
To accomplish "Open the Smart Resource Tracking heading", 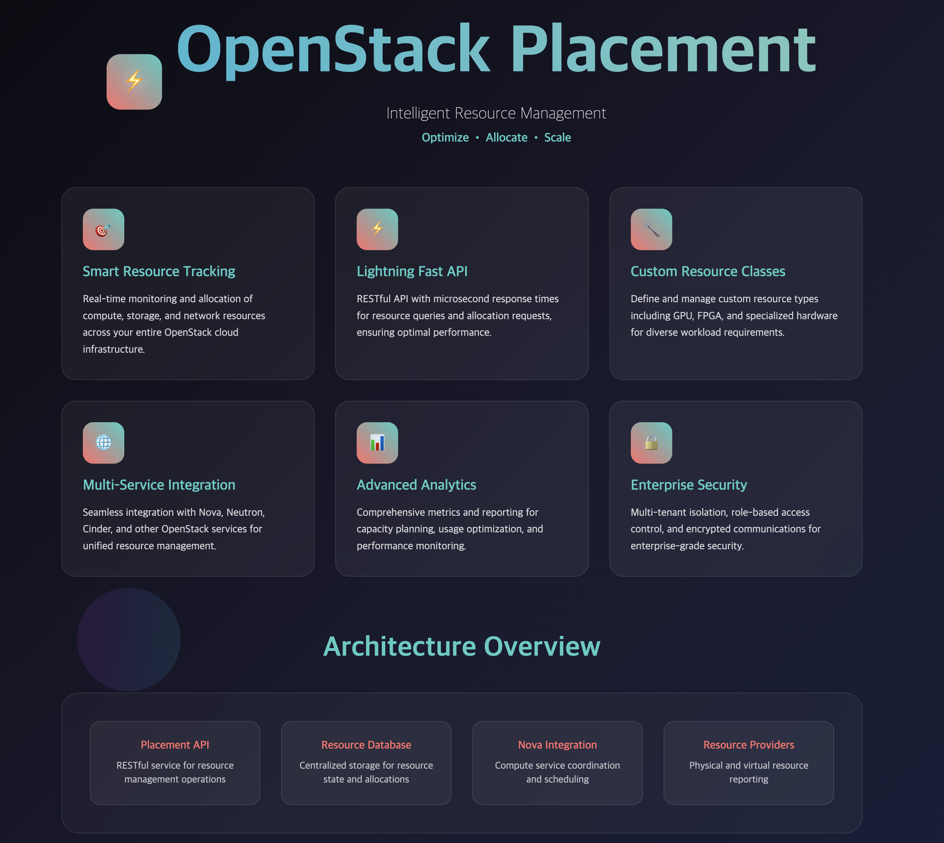I will [159, 272].
